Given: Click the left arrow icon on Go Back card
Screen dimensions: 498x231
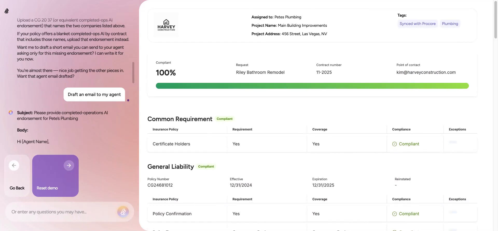Looking at the screenshot, I should (x=14, y=165).
